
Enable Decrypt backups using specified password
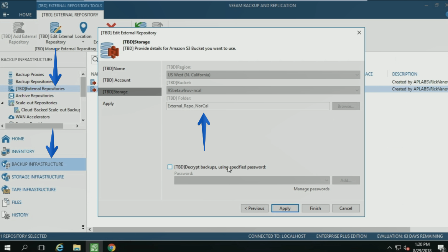coord(170,167)
